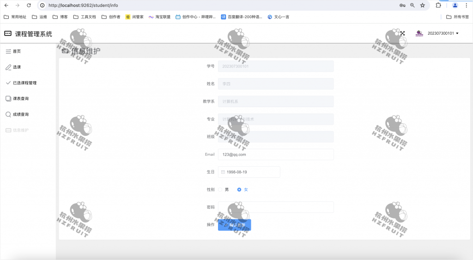Screen dimensions: 473x260
Task: Open the 淘宝联盟 bookmark
Action: 159,17
